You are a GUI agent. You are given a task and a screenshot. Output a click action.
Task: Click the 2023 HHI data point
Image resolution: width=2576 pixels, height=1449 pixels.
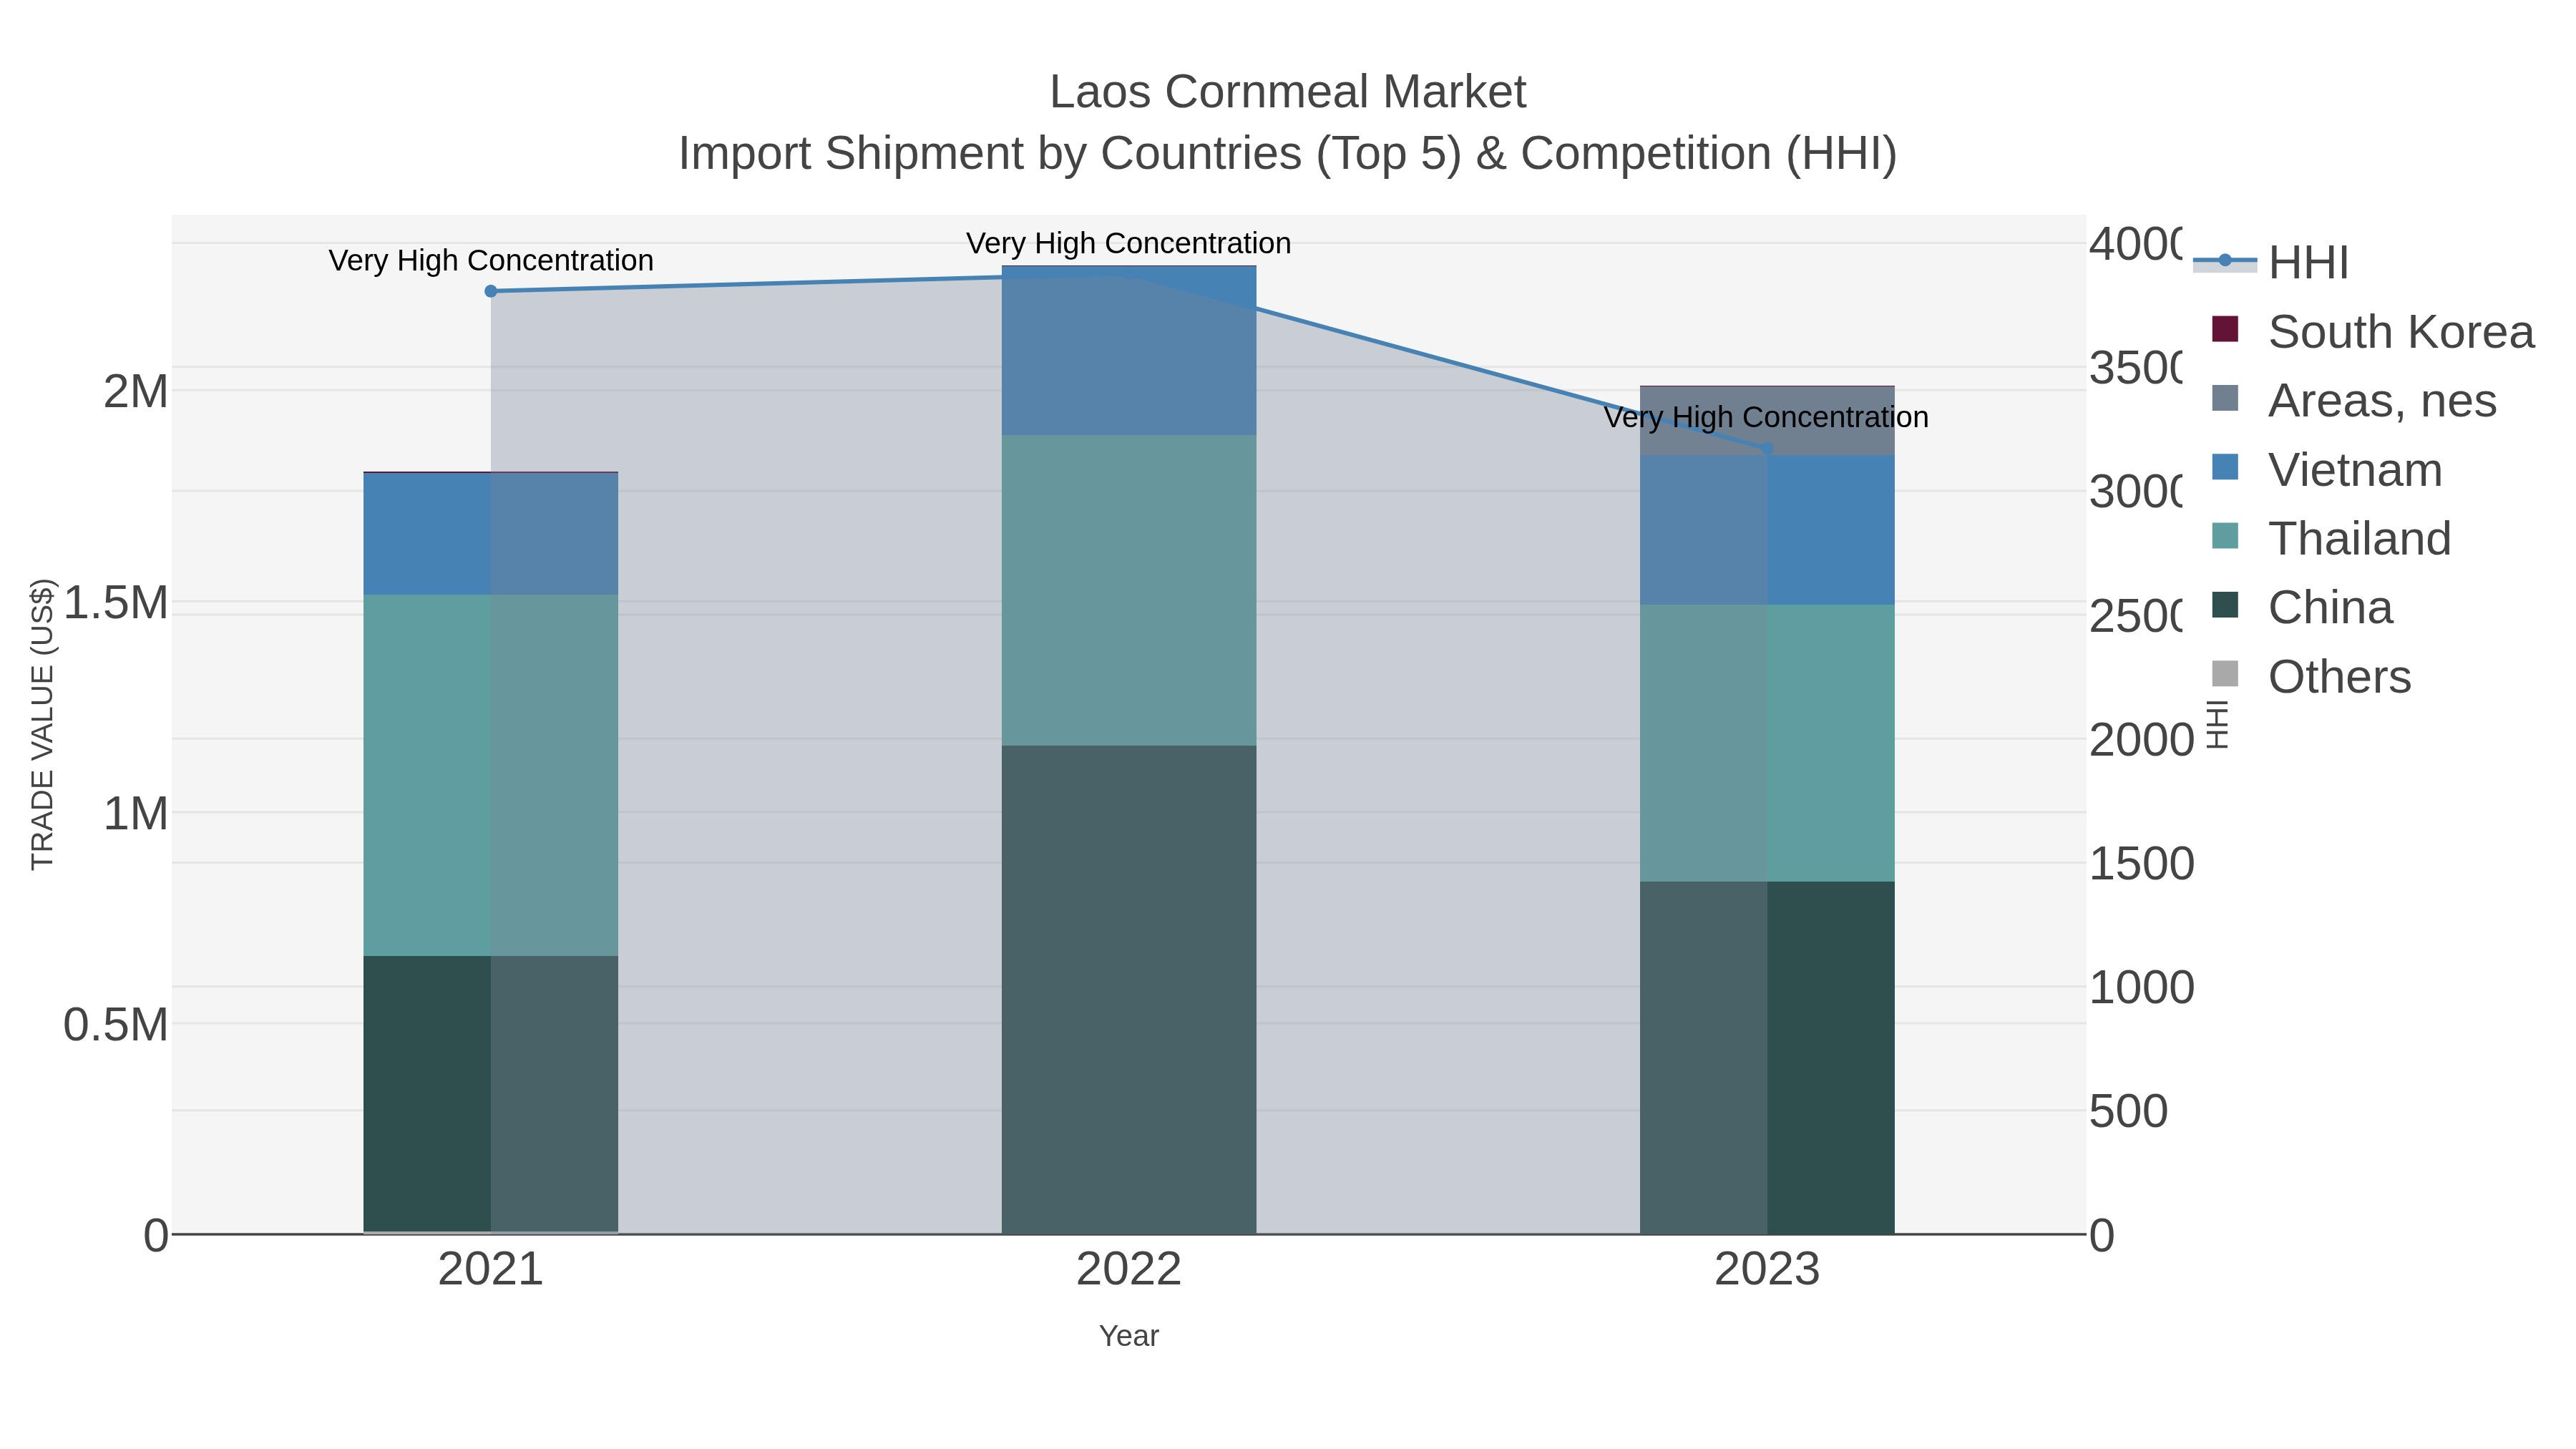(1767, 449)
